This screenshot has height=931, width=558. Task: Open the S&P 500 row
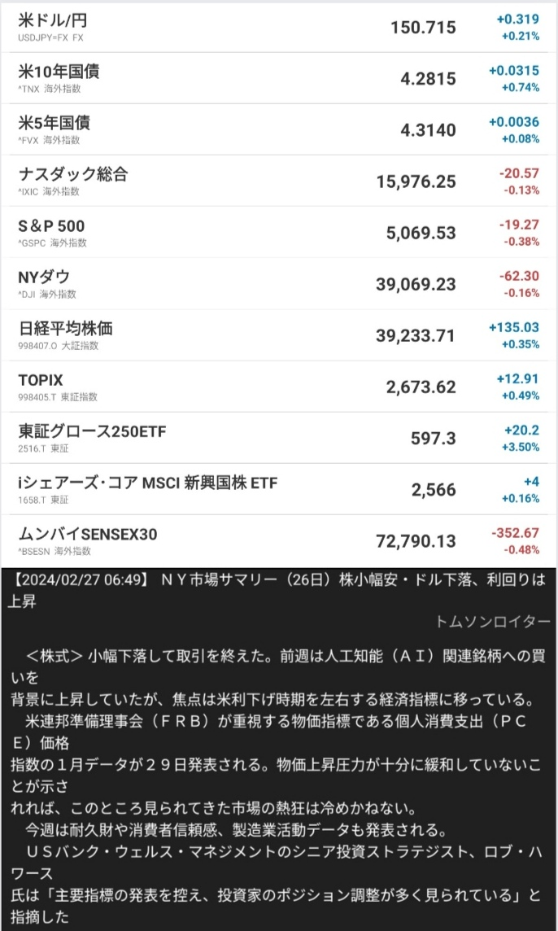click(51, 225)
